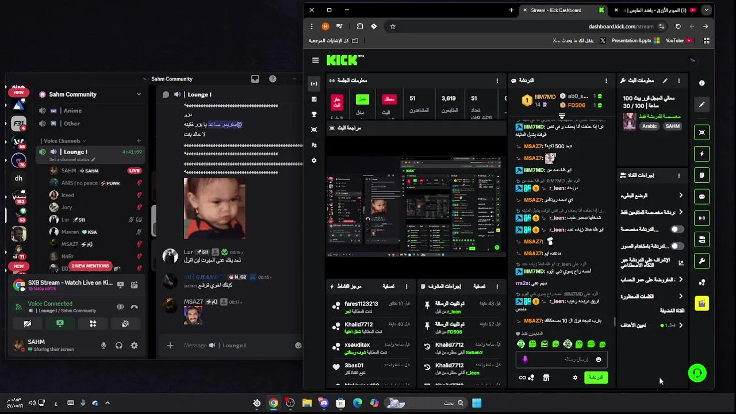
Task: Click the chat bubble widget icon in right toolbar
Action: [x=701, y=197]
